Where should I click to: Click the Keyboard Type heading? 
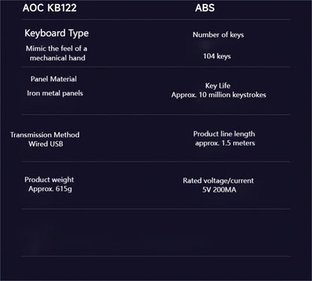tap(56, 33)
